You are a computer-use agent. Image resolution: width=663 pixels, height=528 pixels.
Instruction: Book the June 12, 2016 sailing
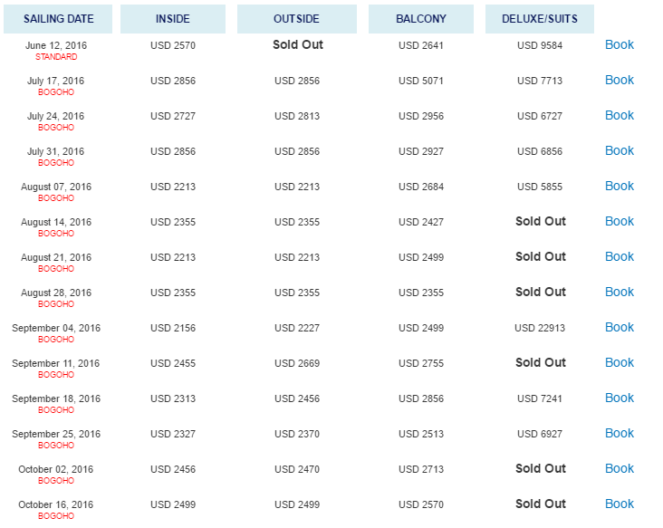click(619, 44)
